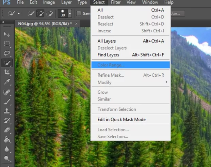Open the Image menu

(49, 2)
